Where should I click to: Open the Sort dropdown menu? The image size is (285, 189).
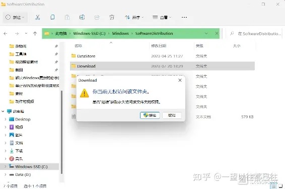tap(134, 17)
